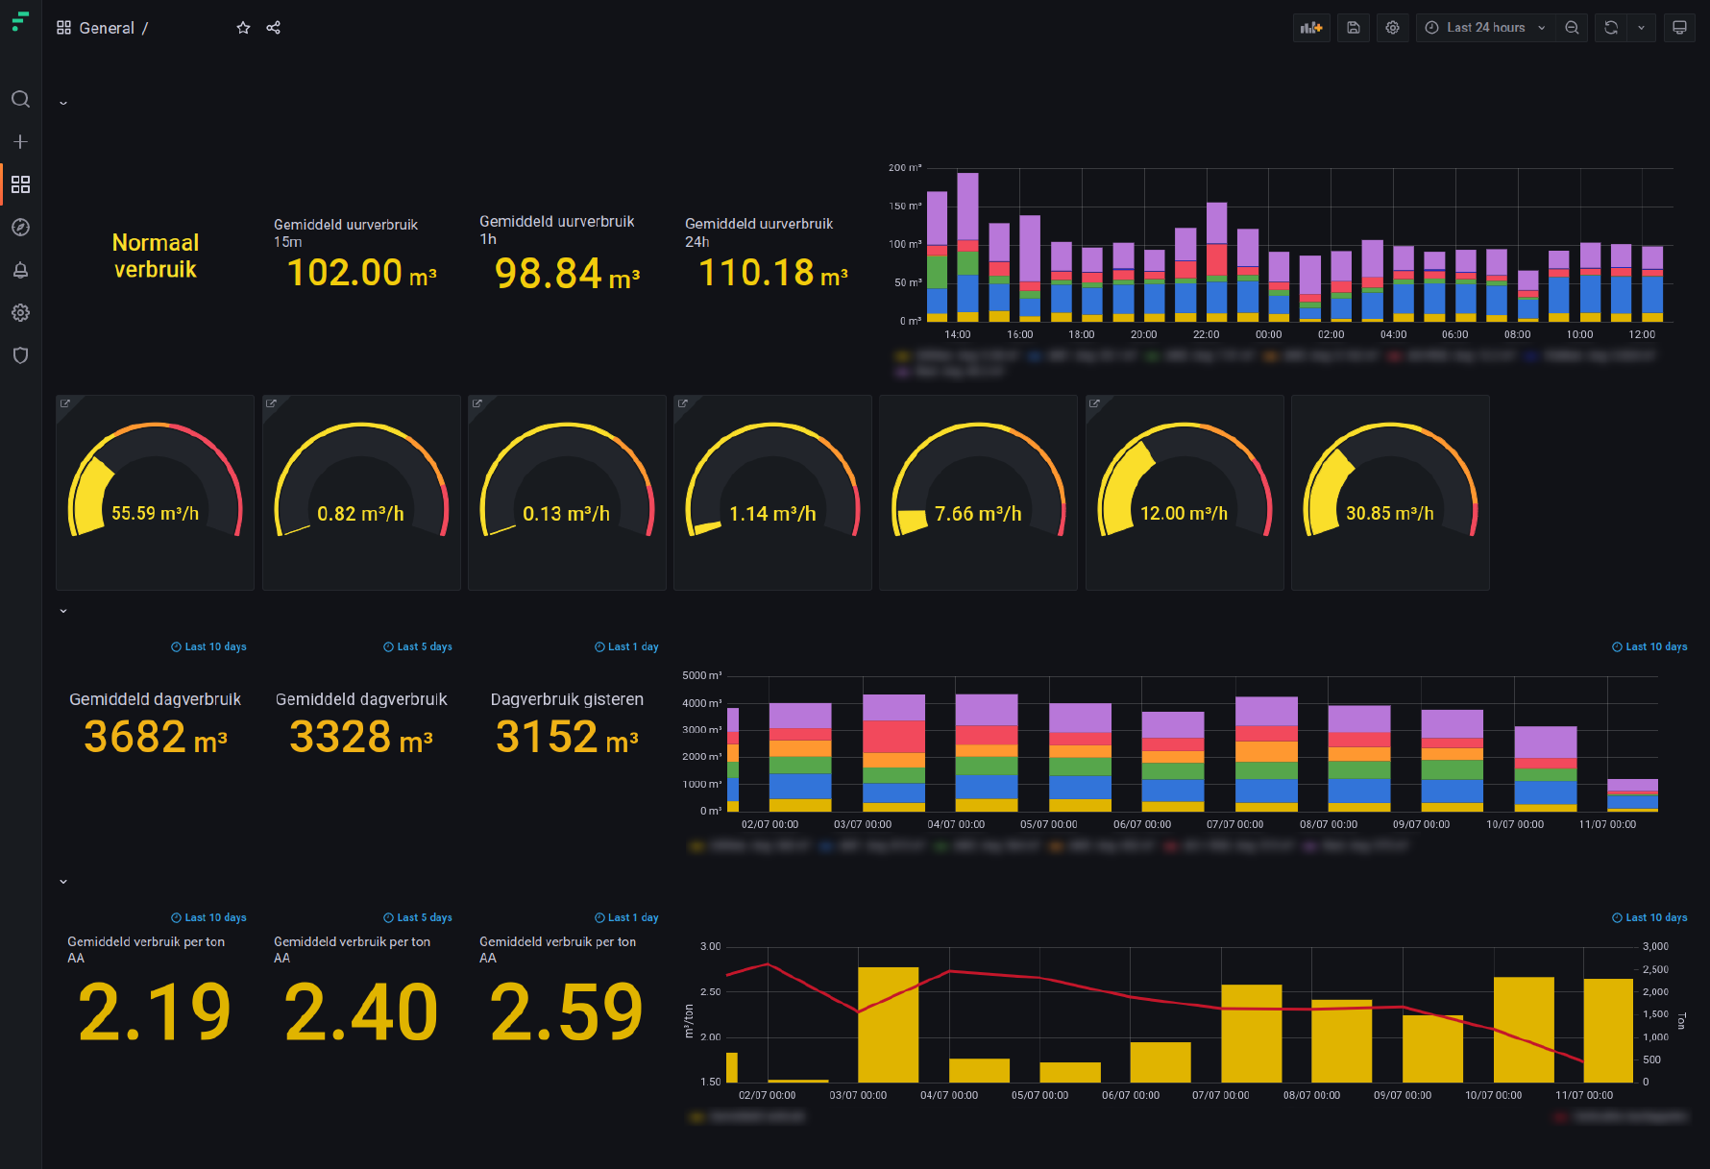Click Last 1 day on Dagverbruik gisteren
The image size is (1710, 1169).
pos(626,646)
